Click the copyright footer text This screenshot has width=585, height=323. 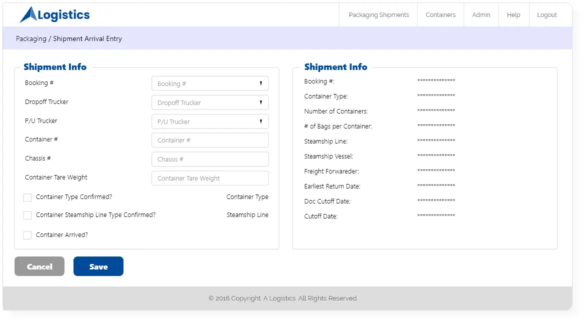tap(283, 298)
